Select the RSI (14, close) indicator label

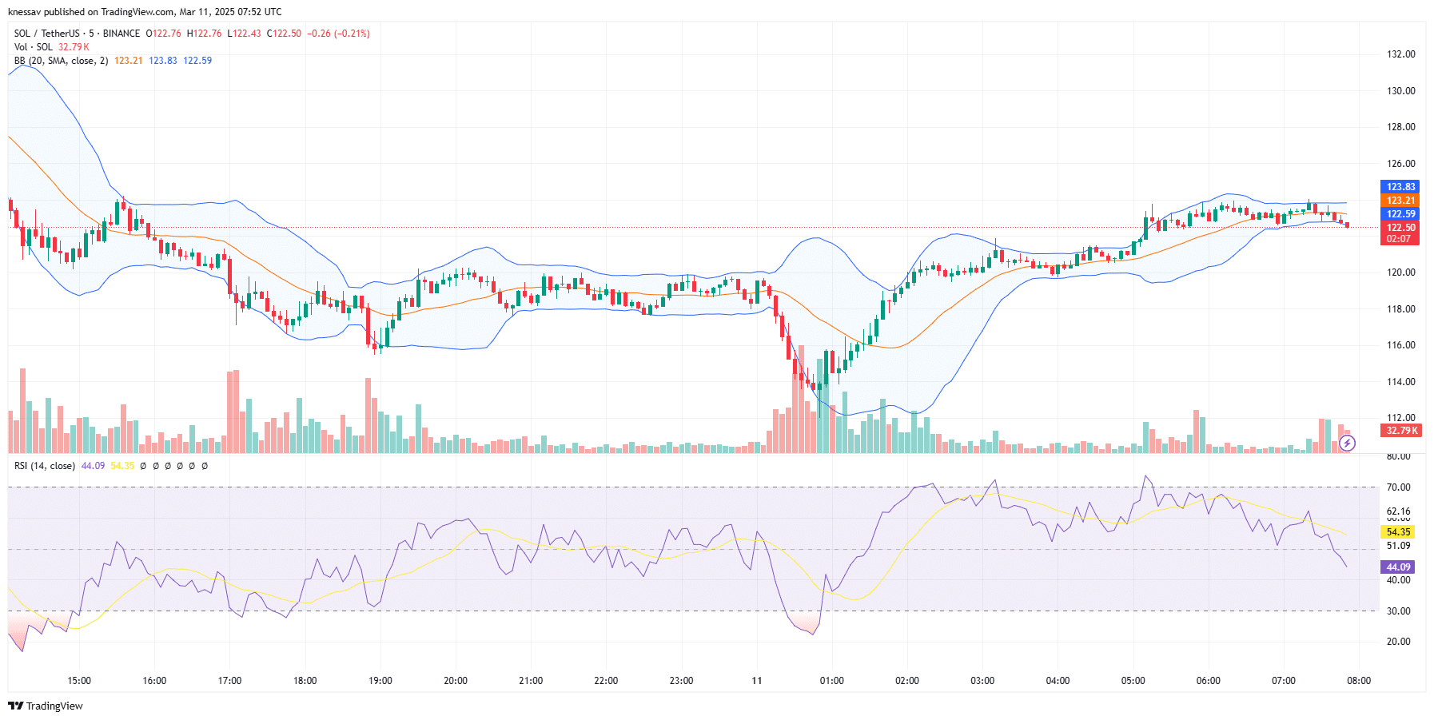45,466
